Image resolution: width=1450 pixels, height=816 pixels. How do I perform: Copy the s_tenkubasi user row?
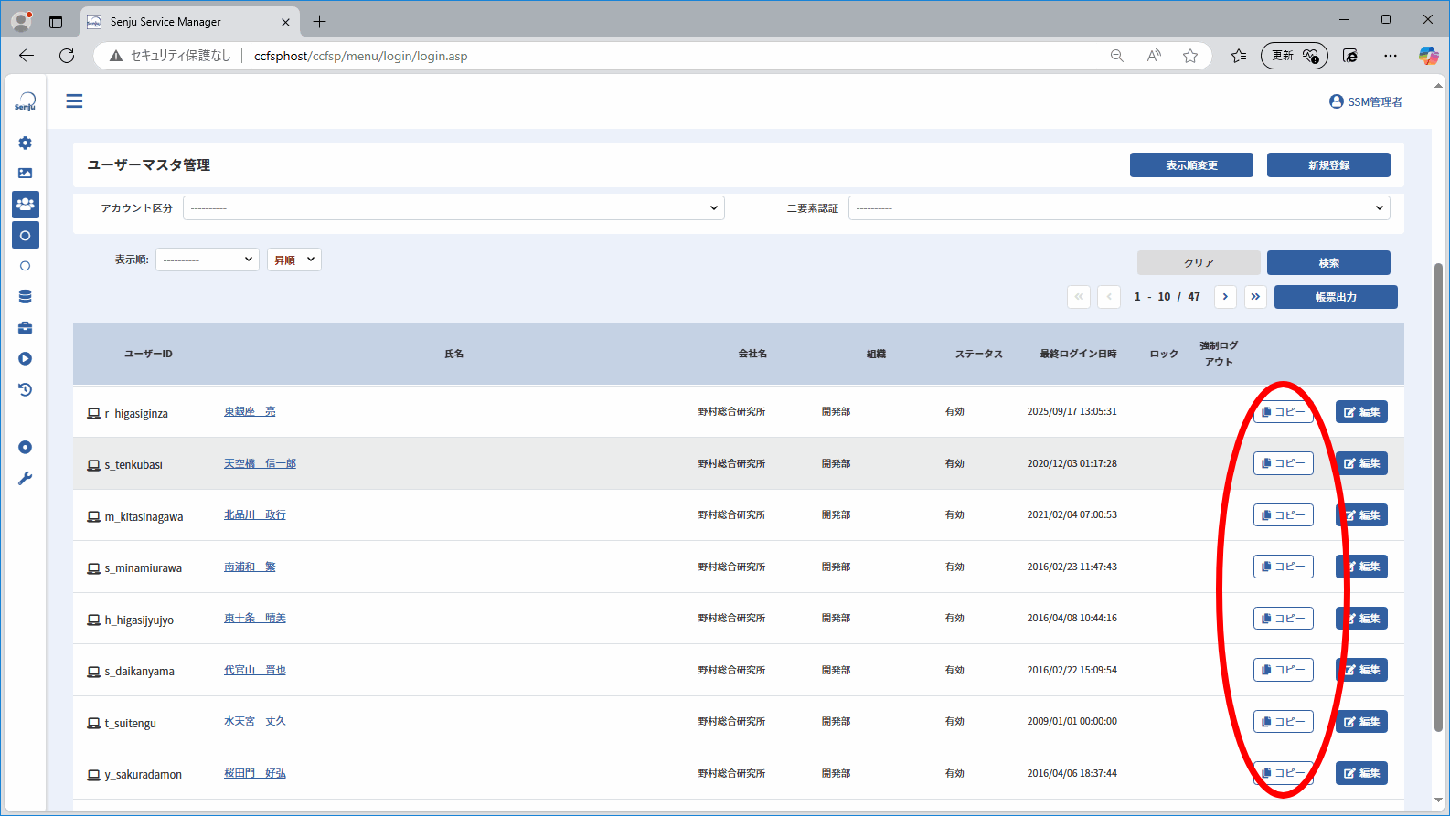pos(1284,463)
